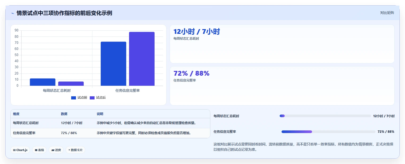Click the 对比矩阵 label

click(x=387, y=13)
